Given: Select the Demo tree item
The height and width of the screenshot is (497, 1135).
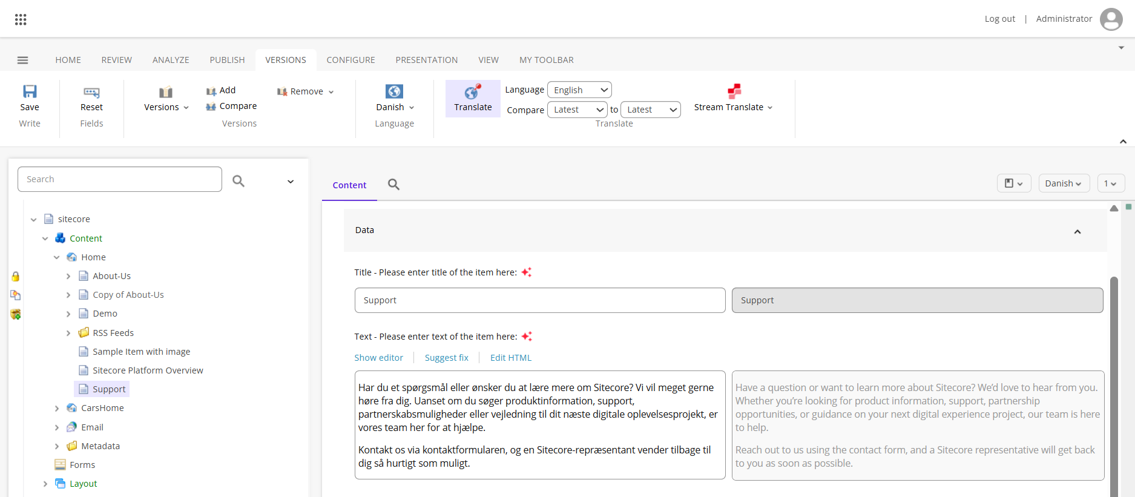Looking at the screenshot, I should pos(105,314).
